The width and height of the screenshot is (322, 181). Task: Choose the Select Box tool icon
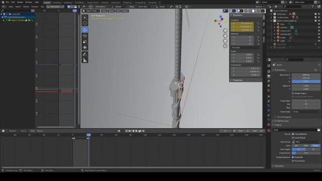click(x=85, y=18)
